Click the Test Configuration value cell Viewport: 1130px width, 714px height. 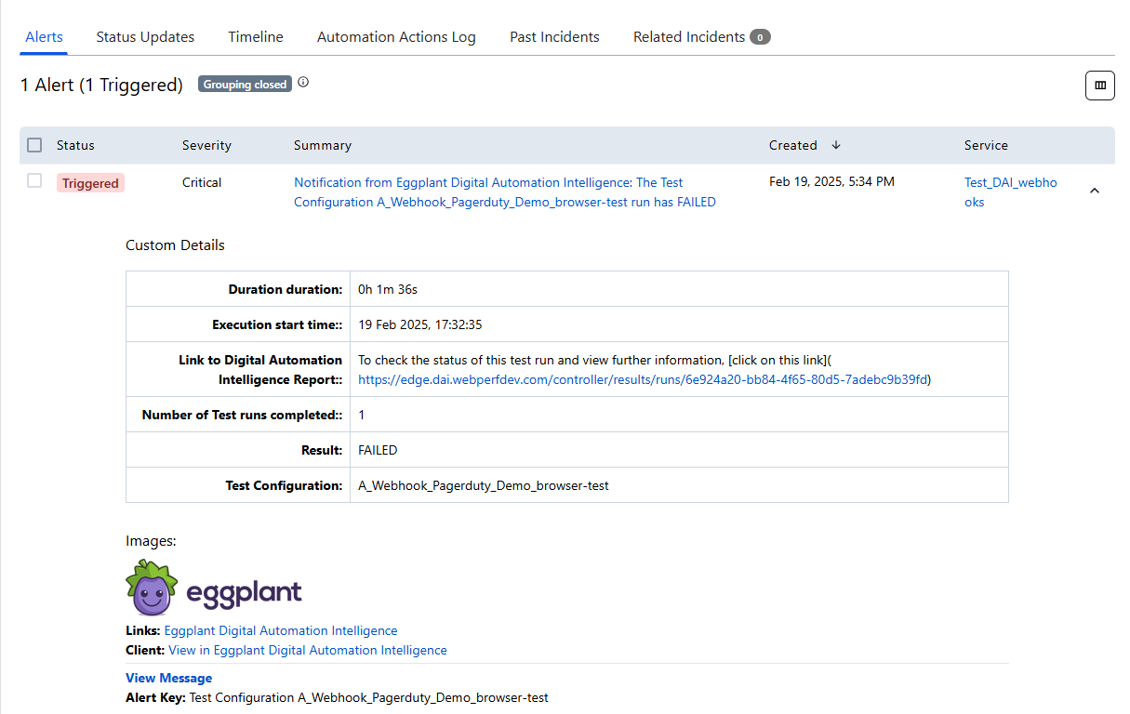(x=679, y=485)
